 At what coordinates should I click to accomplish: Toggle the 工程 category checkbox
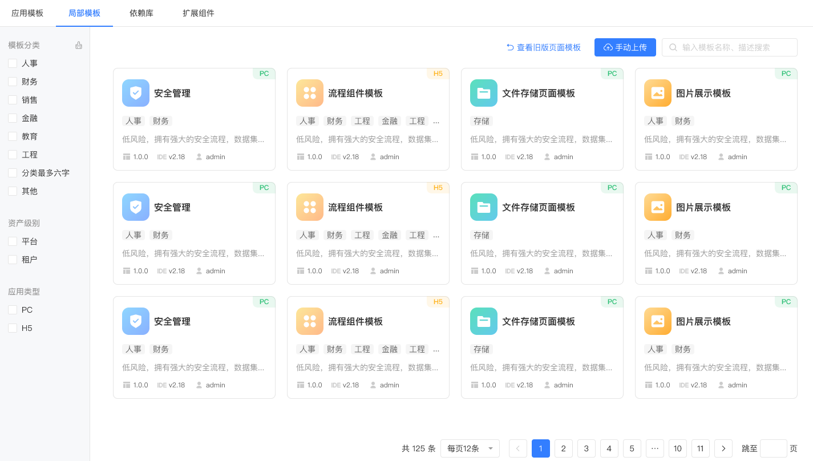coord(13,155)
